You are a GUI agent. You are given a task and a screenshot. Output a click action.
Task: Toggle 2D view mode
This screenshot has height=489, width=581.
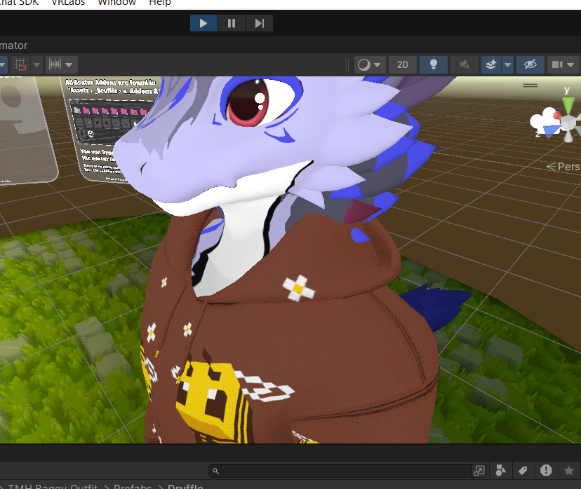(x=403, y=64)
